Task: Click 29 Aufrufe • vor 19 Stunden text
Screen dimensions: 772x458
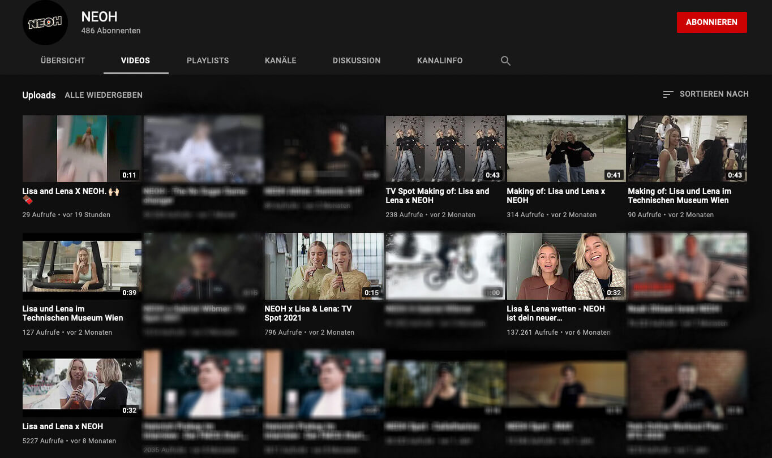Action: point(66,215)
